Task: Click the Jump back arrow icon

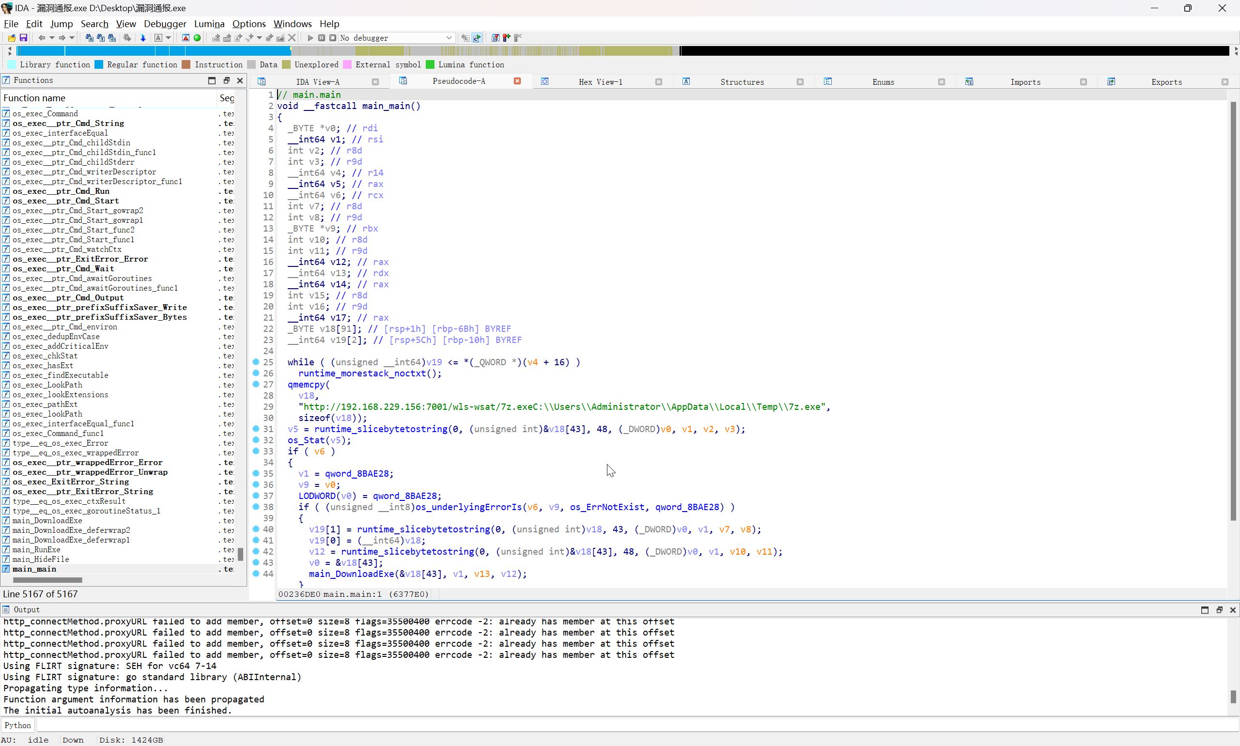Action: pyautogui.click(x=42, y=38)
